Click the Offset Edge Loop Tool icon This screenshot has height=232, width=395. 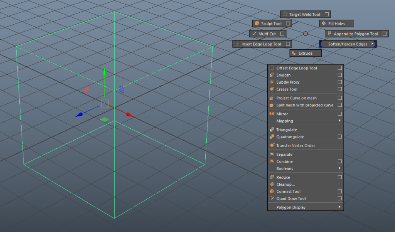[x=272, y=68]
